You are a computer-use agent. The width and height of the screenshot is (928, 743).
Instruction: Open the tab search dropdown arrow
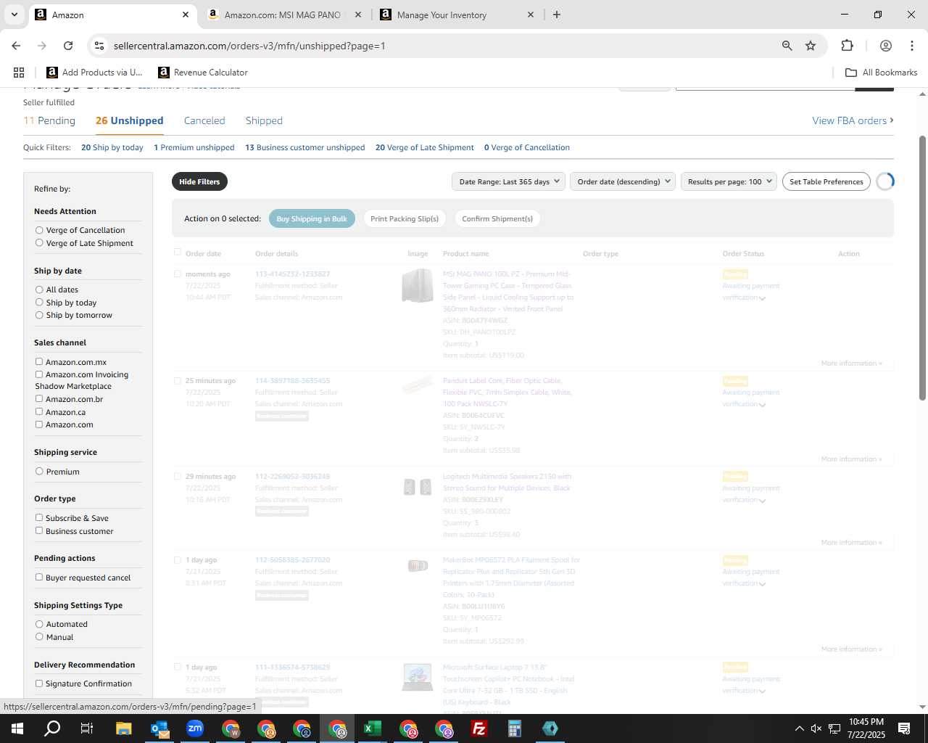pyautogui.click(x=14, y=15)
